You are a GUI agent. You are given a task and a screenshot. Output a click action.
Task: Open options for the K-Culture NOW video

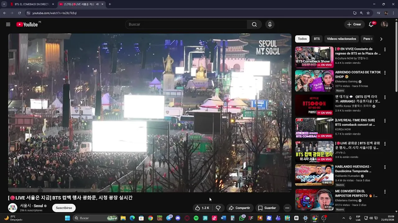385,50
